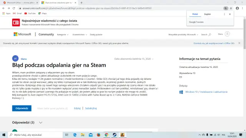
Task: Open the Chrome profile avatar icon
Action: coord(237,8)
